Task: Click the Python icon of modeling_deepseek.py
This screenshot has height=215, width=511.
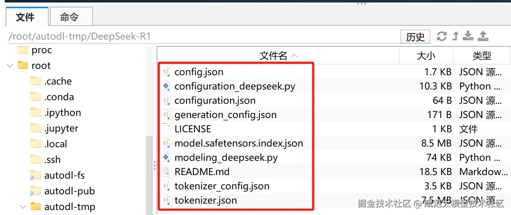Action: (166, 158)
